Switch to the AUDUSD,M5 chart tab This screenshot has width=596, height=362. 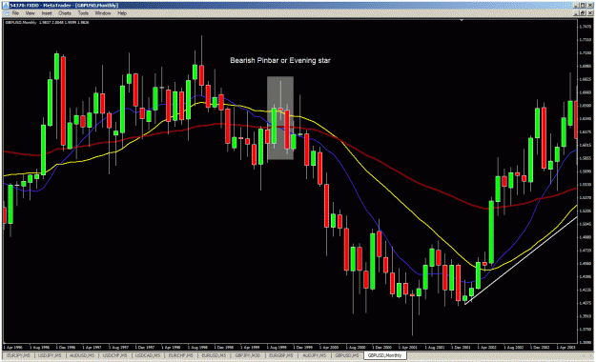[x=82, y=355]
